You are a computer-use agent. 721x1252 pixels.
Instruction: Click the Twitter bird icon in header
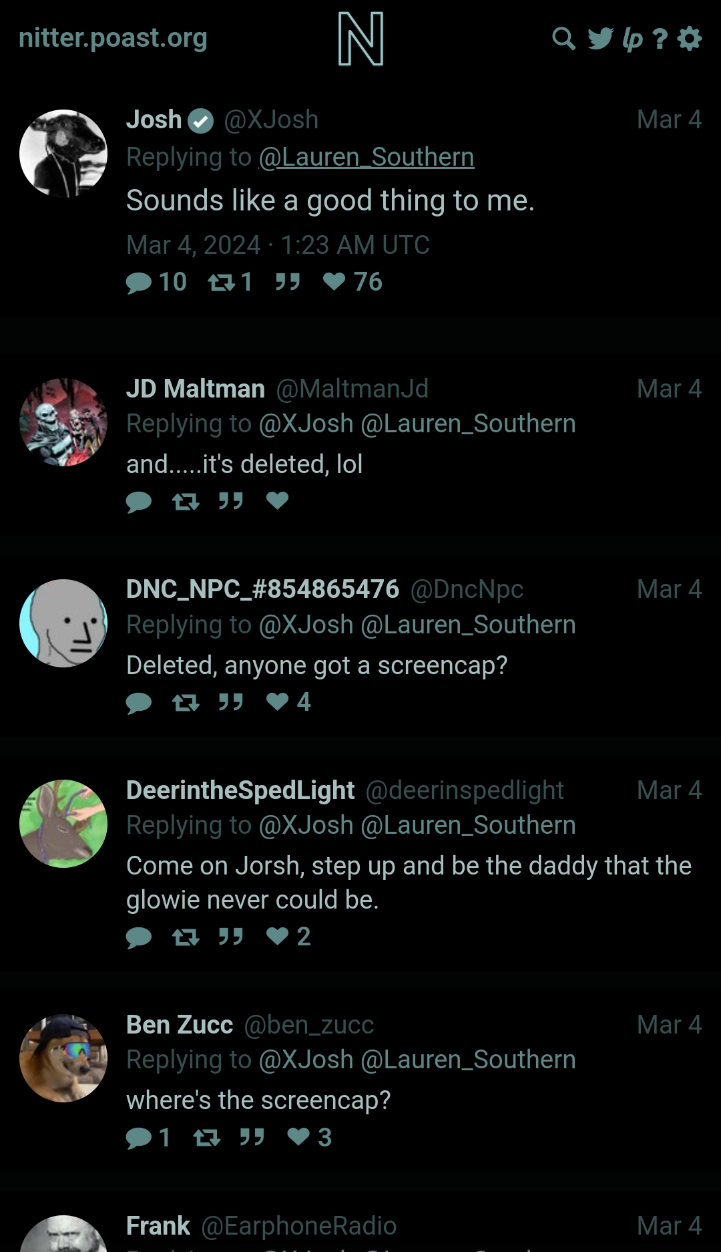click(x=600, y=39)
